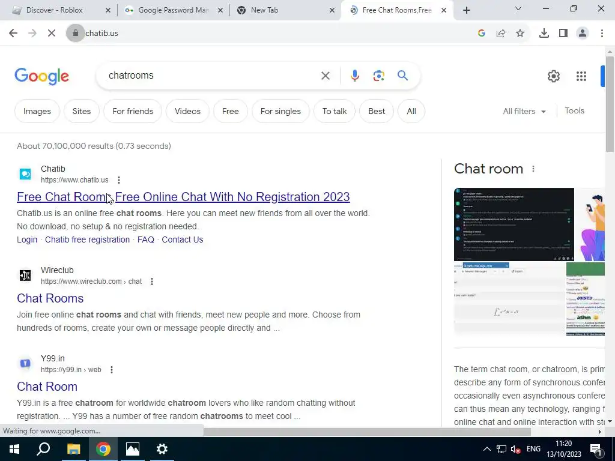The width and height of the screenshot is (615, 461).
Task: Open the Chatib Login sitelink
Action: tap(27, 240)
